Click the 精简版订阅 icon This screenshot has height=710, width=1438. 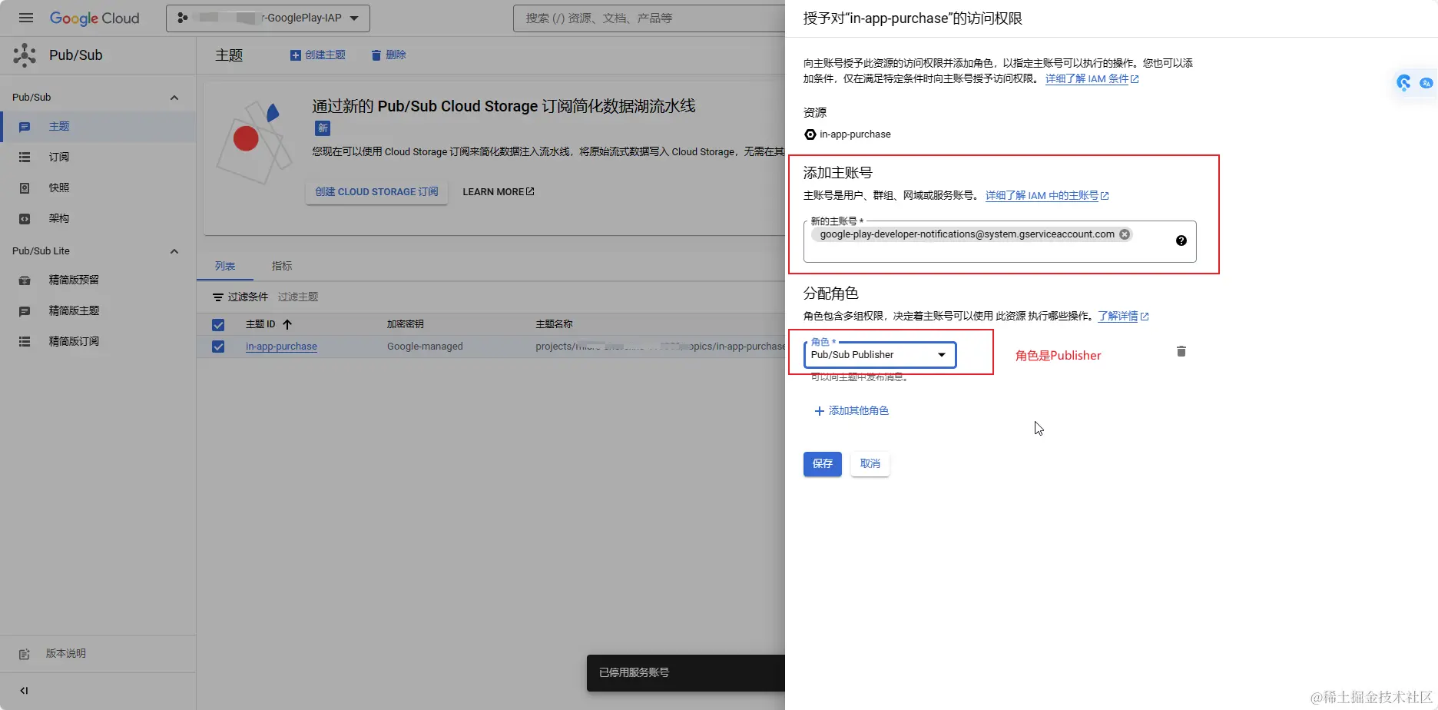[x=25, y=341]
